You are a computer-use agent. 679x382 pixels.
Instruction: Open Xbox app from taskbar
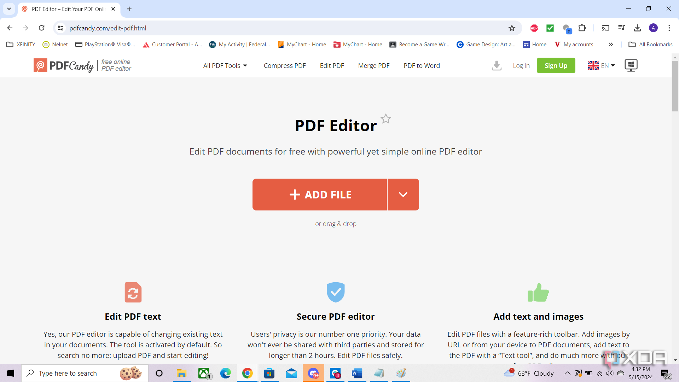click(204, 373)
